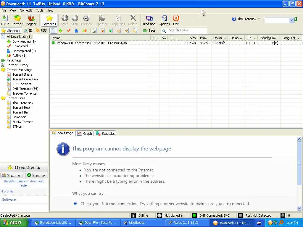The height and width of the screenshot is (227, 303).
Task: Open the Software link
Action: [9, 200]
